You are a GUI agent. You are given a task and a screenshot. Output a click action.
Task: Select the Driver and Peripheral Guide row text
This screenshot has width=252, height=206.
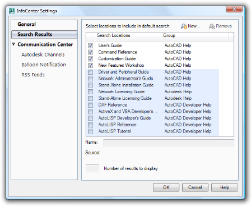coord(124,72)
